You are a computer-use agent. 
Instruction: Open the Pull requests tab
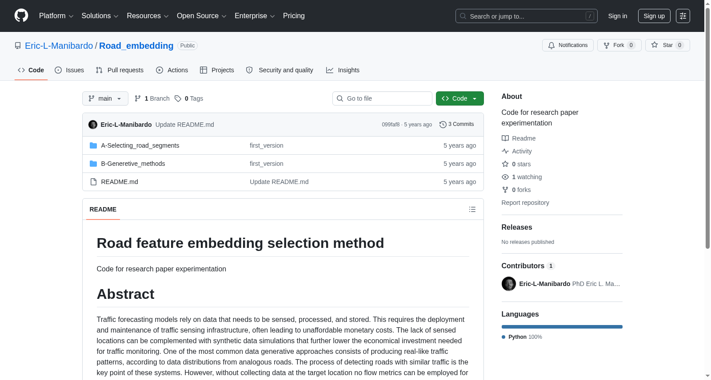click(120, 70)
